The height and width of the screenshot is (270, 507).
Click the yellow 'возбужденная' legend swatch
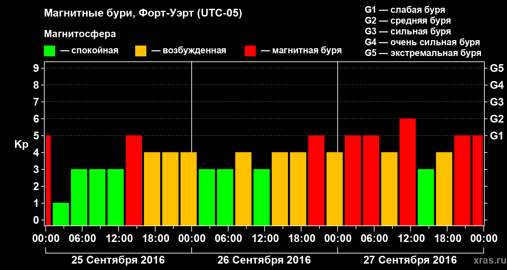point(141,51)
